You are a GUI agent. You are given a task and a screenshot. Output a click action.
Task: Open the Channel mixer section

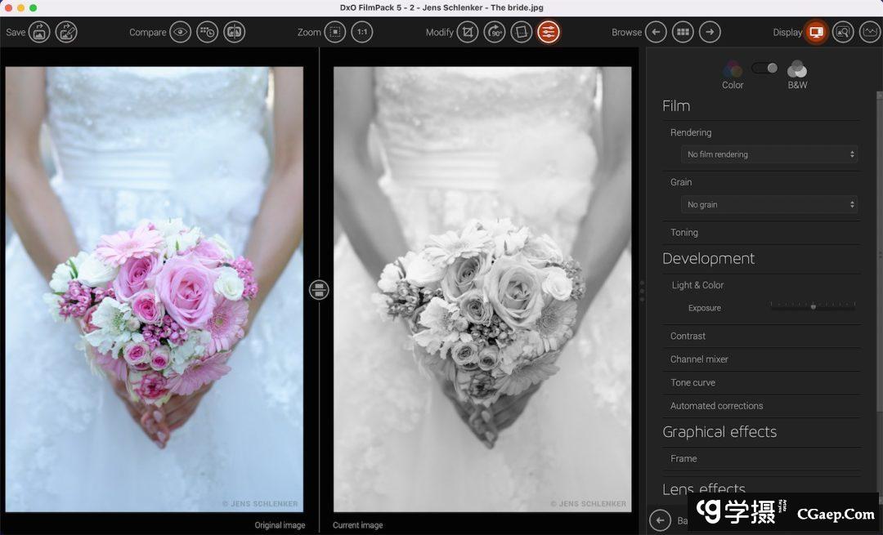point(699,359)
